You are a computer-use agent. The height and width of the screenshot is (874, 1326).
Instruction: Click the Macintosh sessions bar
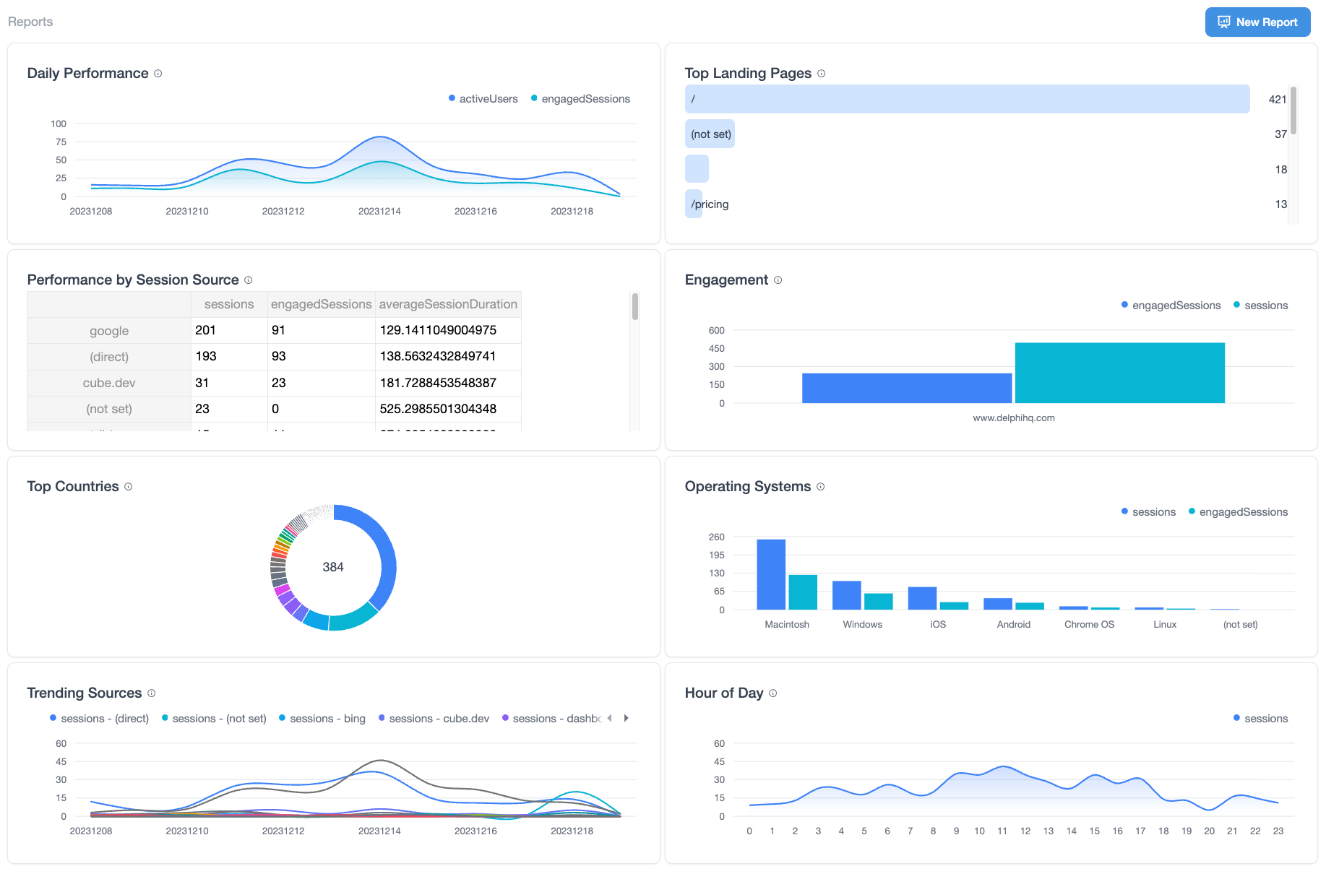[771, 574]
